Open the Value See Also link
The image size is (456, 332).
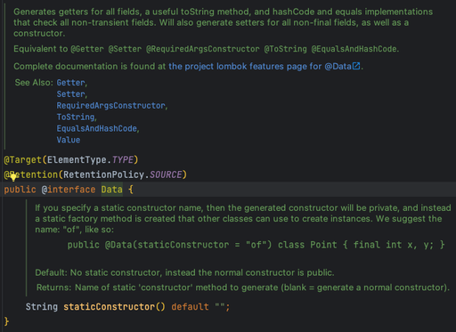pos(69,140)
